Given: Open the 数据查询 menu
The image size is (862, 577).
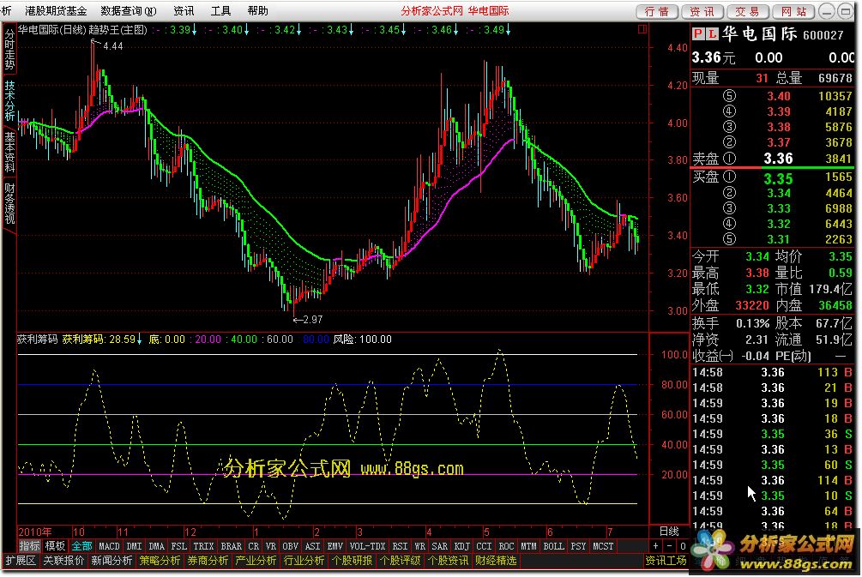Looking at the screenshot, I should pos(128,10).
